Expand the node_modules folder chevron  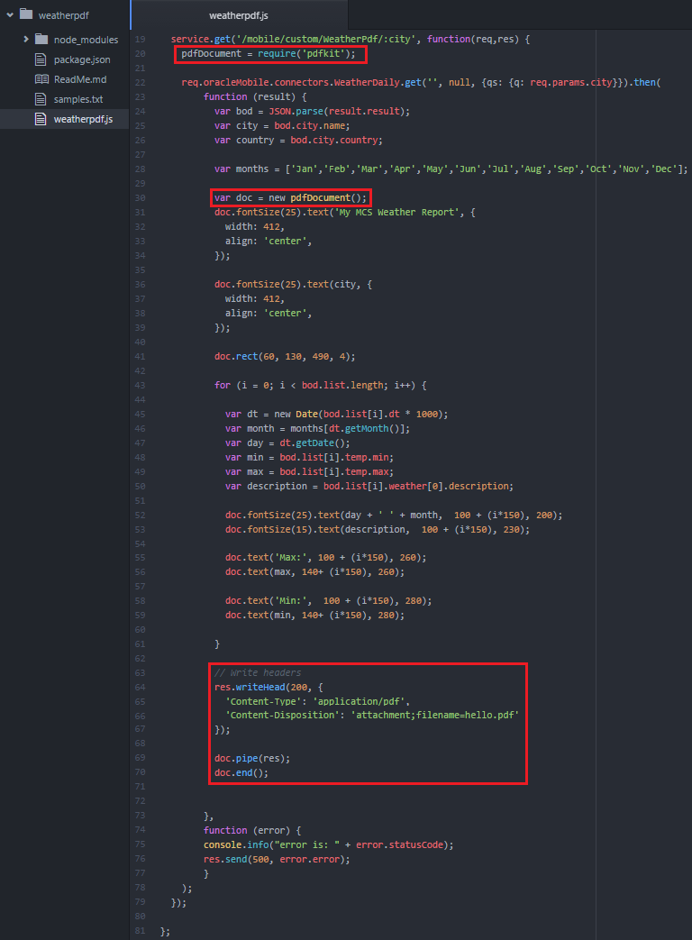click(26, 39)
